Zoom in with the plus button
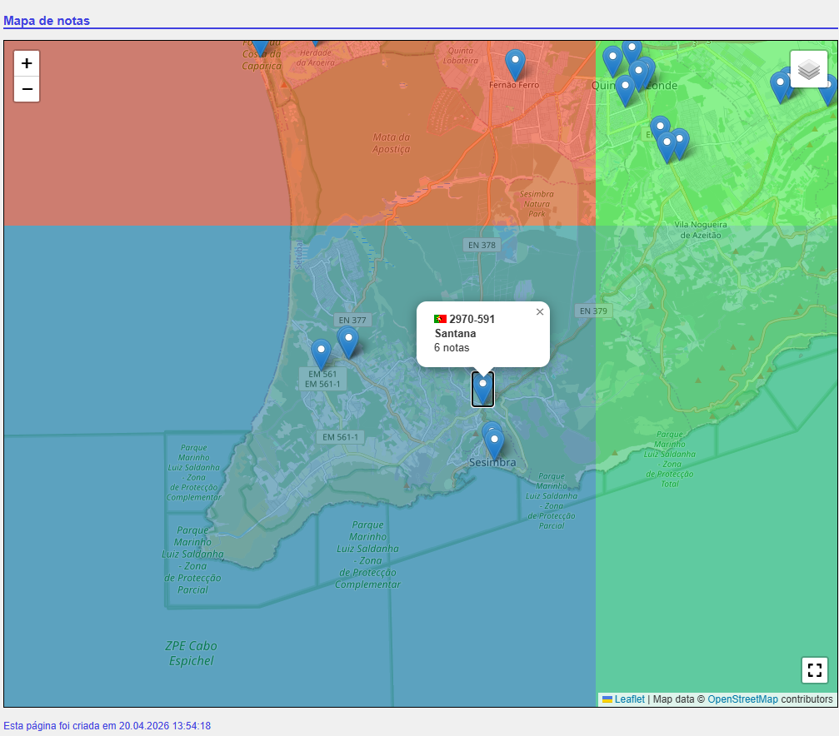 [27, 63]
